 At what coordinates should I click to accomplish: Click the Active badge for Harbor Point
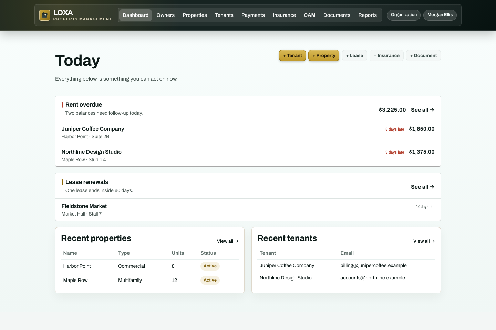coord(210,266)
